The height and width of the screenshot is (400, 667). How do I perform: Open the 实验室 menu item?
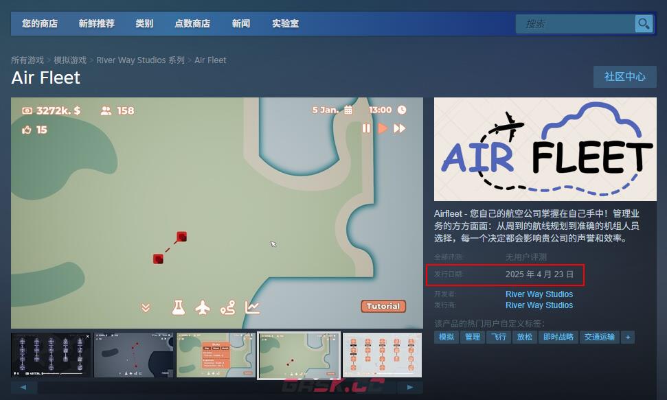(x=286, y=24)
